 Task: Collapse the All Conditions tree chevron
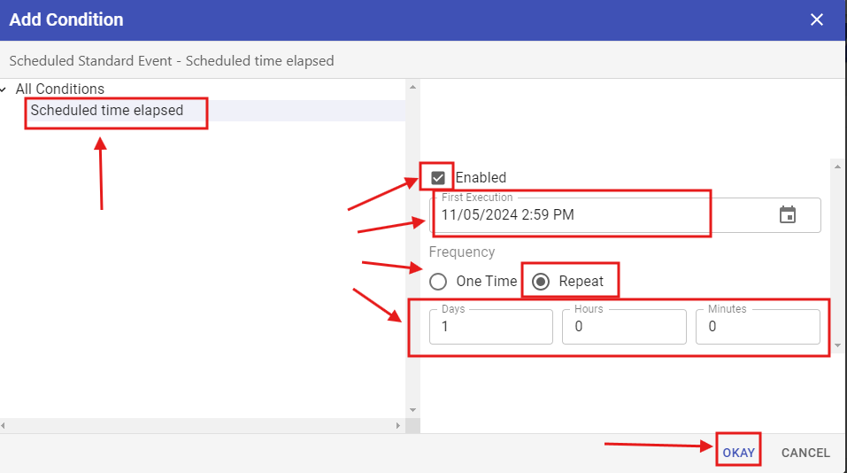coord(5,89)
